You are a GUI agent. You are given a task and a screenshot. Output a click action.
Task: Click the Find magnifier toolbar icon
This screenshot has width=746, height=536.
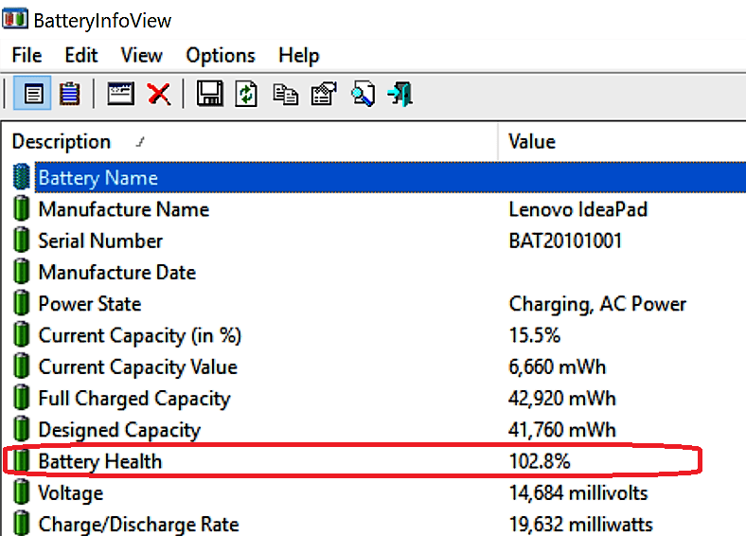click(363, 94)
